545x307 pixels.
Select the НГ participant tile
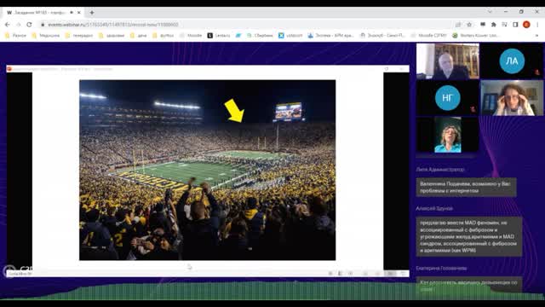447,98
